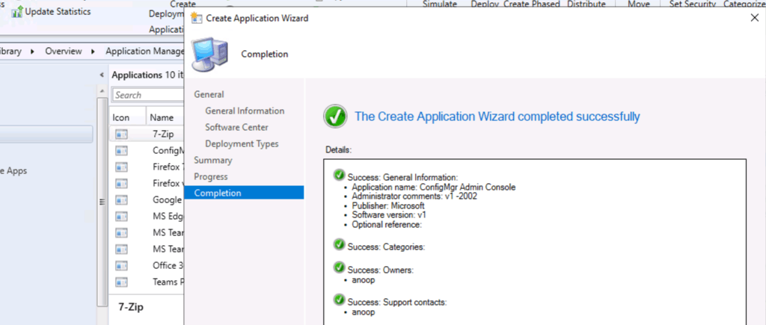Collapse navigation pane with left chevron
The width and height of the screenshot is (766, 325).
102,75
